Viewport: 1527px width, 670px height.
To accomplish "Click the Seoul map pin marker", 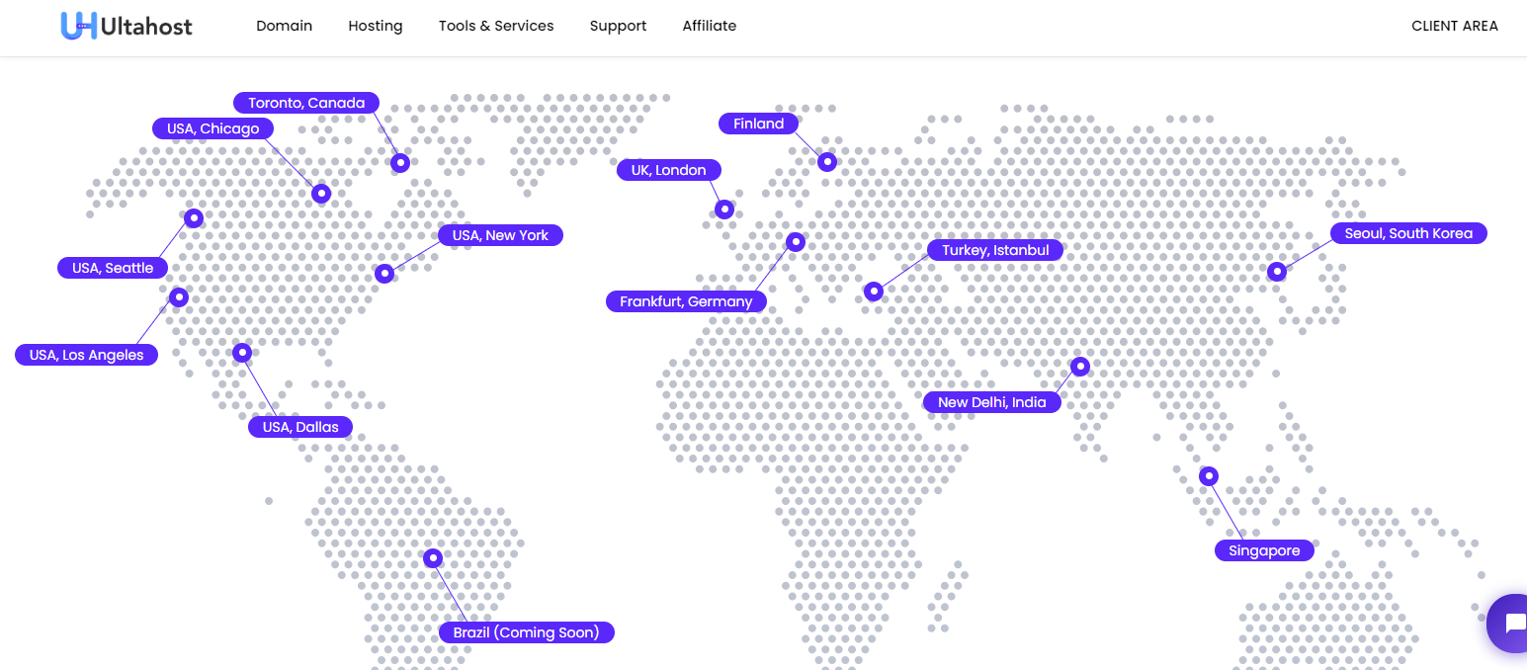I will point(1277,271).
